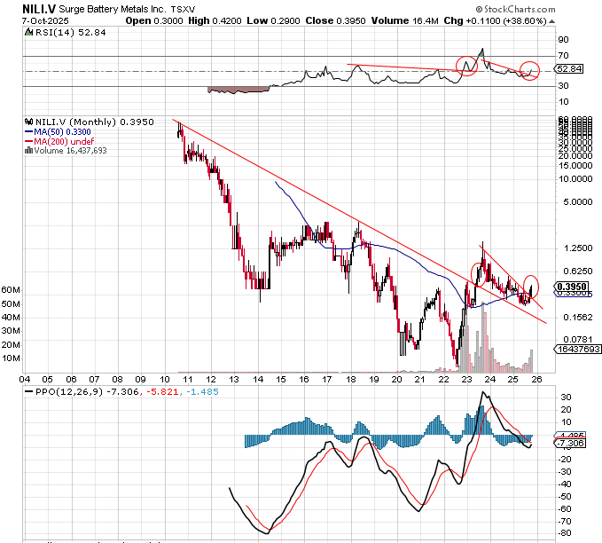Click the black PPO line swatch in legend
Viewport: 602px width, 543px height.
click(28, 392)
